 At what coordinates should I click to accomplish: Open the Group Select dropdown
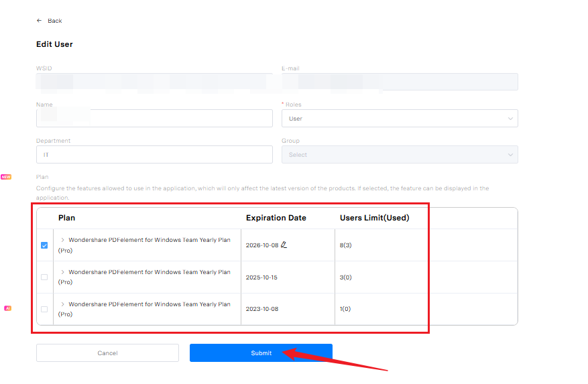[x=400, y=155]
